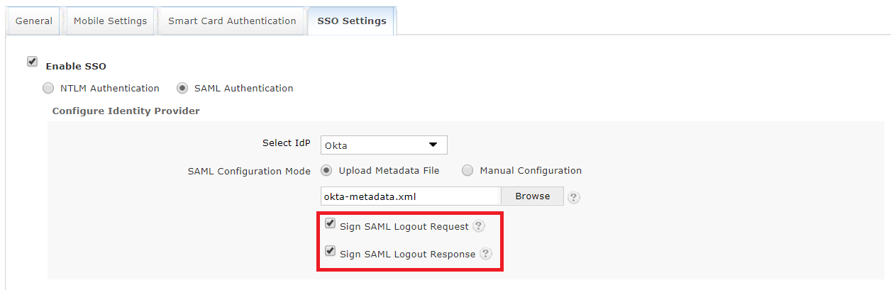Select the SSO Settings tab
The height and width of the screenshot is (290, 891).
pos(352,21)
